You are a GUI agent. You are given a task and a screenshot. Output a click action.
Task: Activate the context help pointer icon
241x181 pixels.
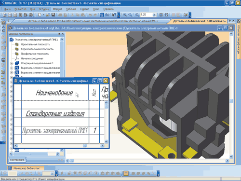click(x=114, y=15)
